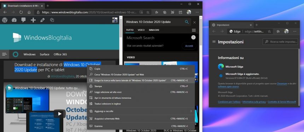Open profile avatar in the main Edge window
Screen dimensions: 304x132
(189, 12)
